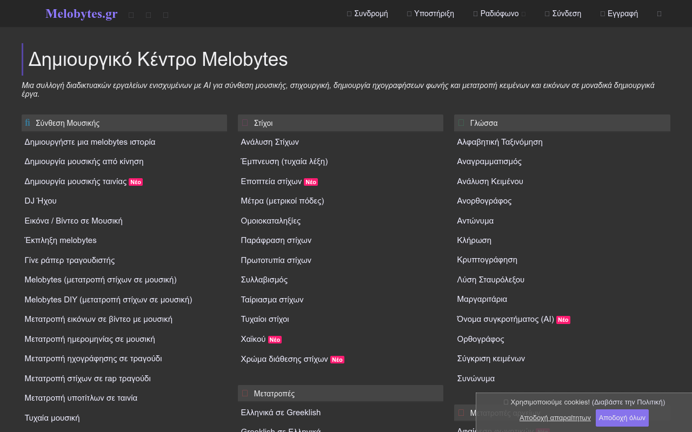Click the Νέο badge beside Όνομα συγκροτήματος
The image size is (692, 432).
click(563, 320)
